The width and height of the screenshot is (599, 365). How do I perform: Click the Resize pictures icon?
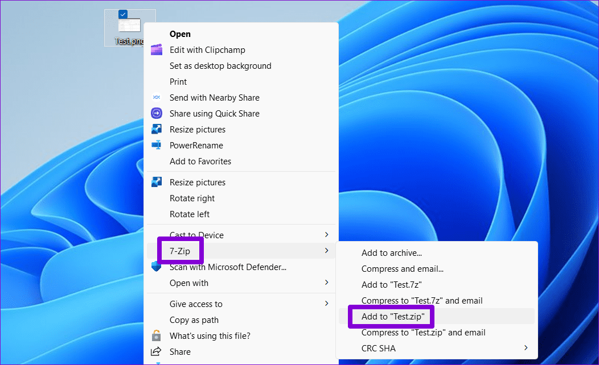(x=157, y=129)
